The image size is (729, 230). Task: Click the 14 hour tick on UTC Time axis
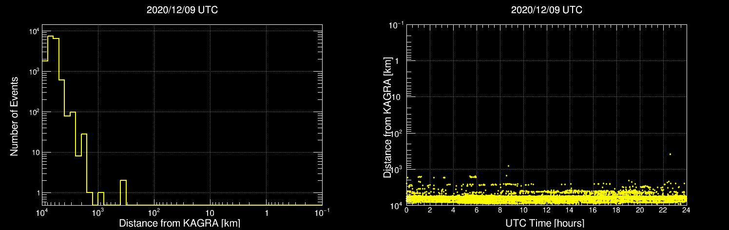pos(570,211)
